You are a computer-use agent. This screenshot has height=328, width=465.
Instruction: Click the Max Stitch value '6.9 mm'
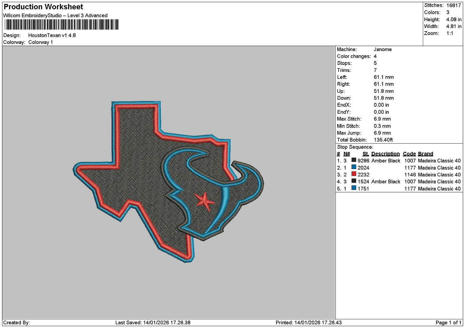coord(382,119)
